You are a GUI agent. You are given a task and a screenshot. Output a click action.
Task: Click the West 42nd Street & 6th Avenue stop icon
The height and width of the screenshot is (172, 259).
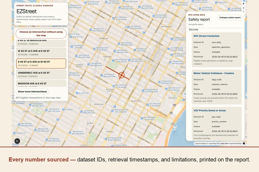(x=113, y=61)
